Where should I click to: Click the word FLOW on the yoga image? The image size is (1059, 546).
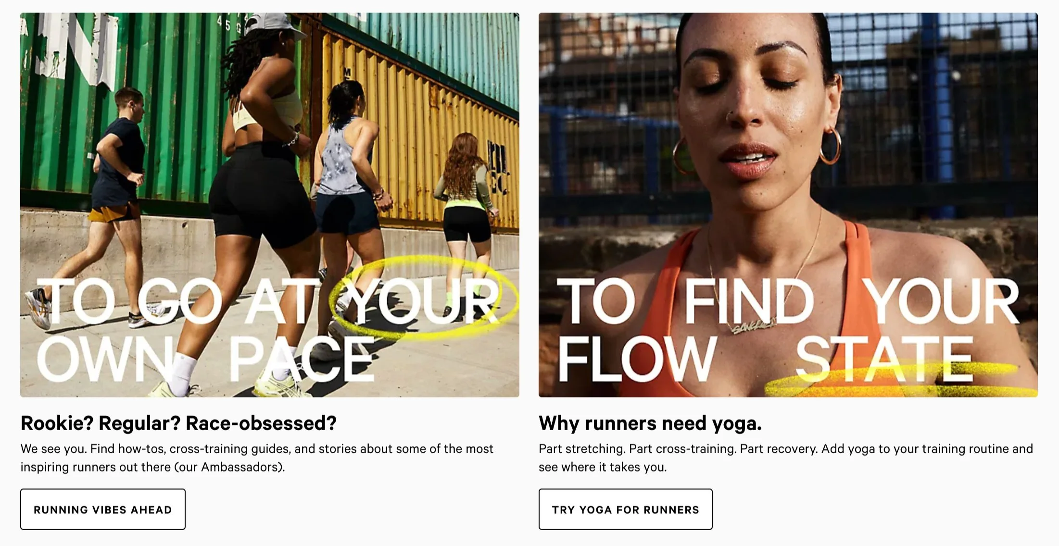637,359
